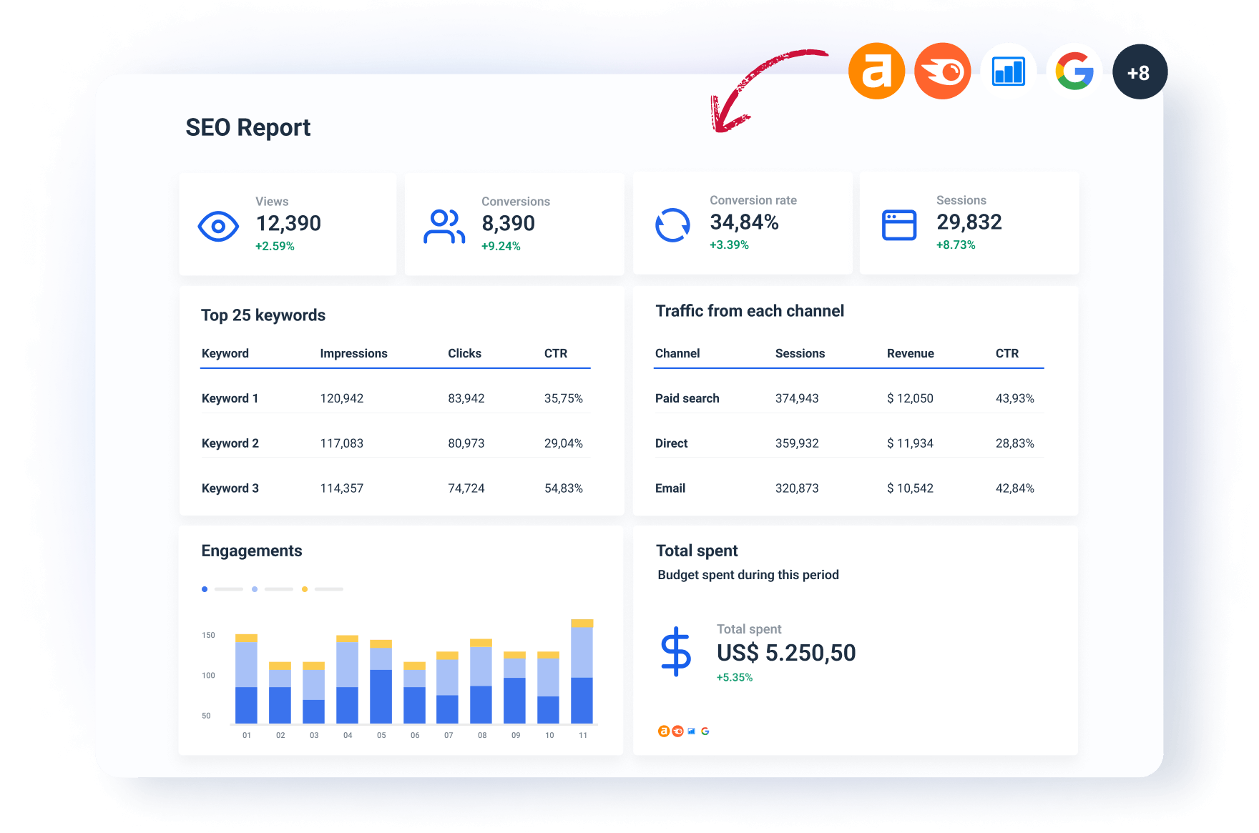Click the small Google icon under Total spent
The image size is (1259, 833).
point(705,731)
